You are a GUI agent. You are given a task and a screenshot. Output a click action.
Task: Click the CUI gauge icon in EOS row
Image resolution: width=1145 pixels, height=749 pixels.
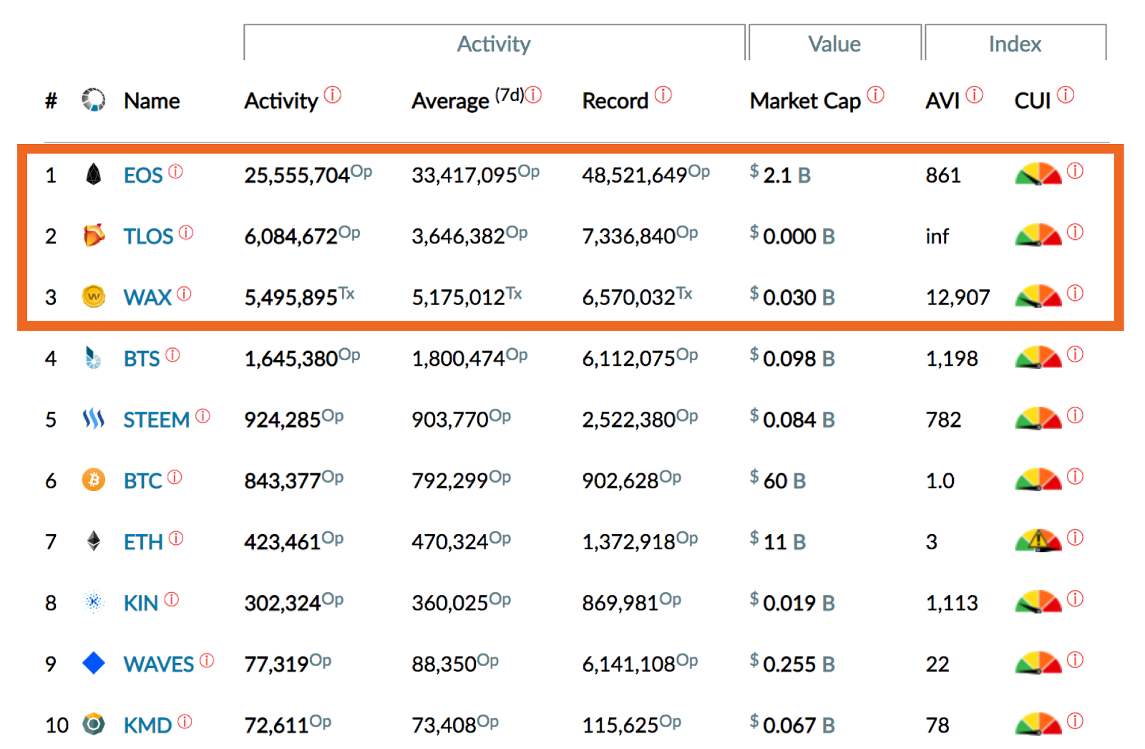pyautogui.click(x=1038, y=174)
